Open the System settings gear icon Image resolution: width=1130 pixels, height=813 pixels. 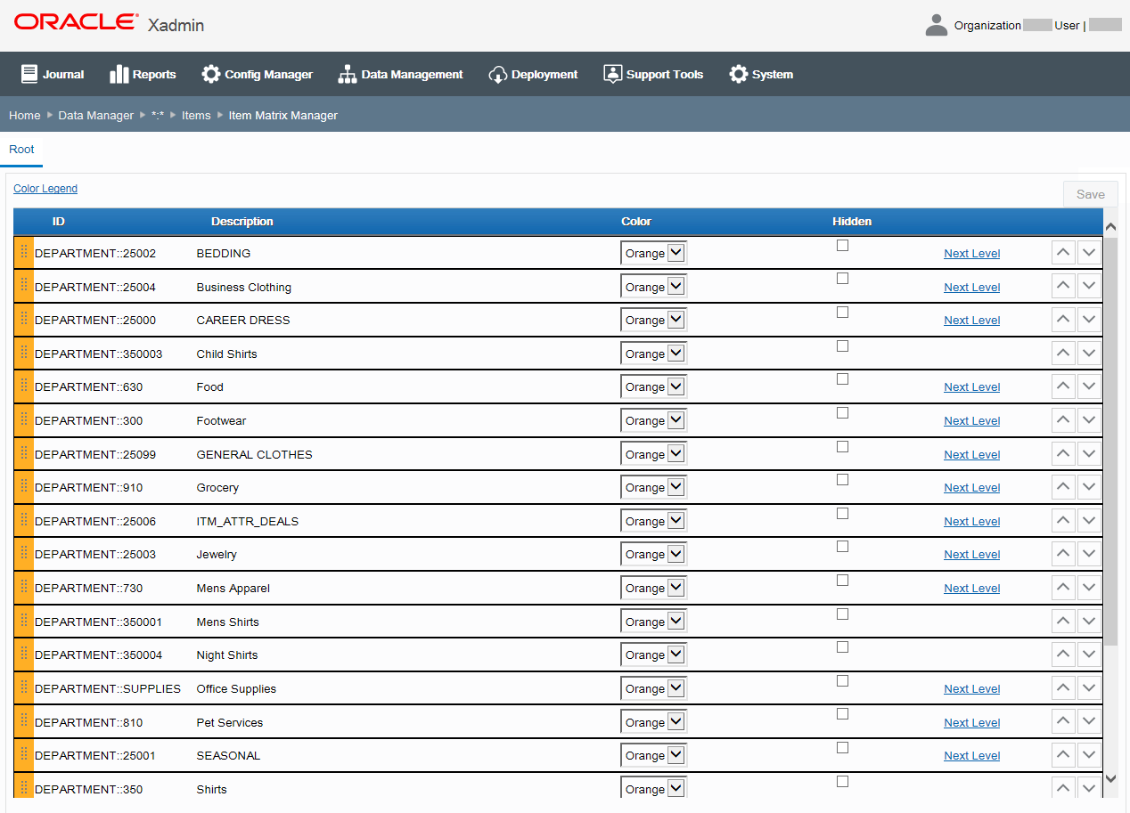click(x=737, y=74)
